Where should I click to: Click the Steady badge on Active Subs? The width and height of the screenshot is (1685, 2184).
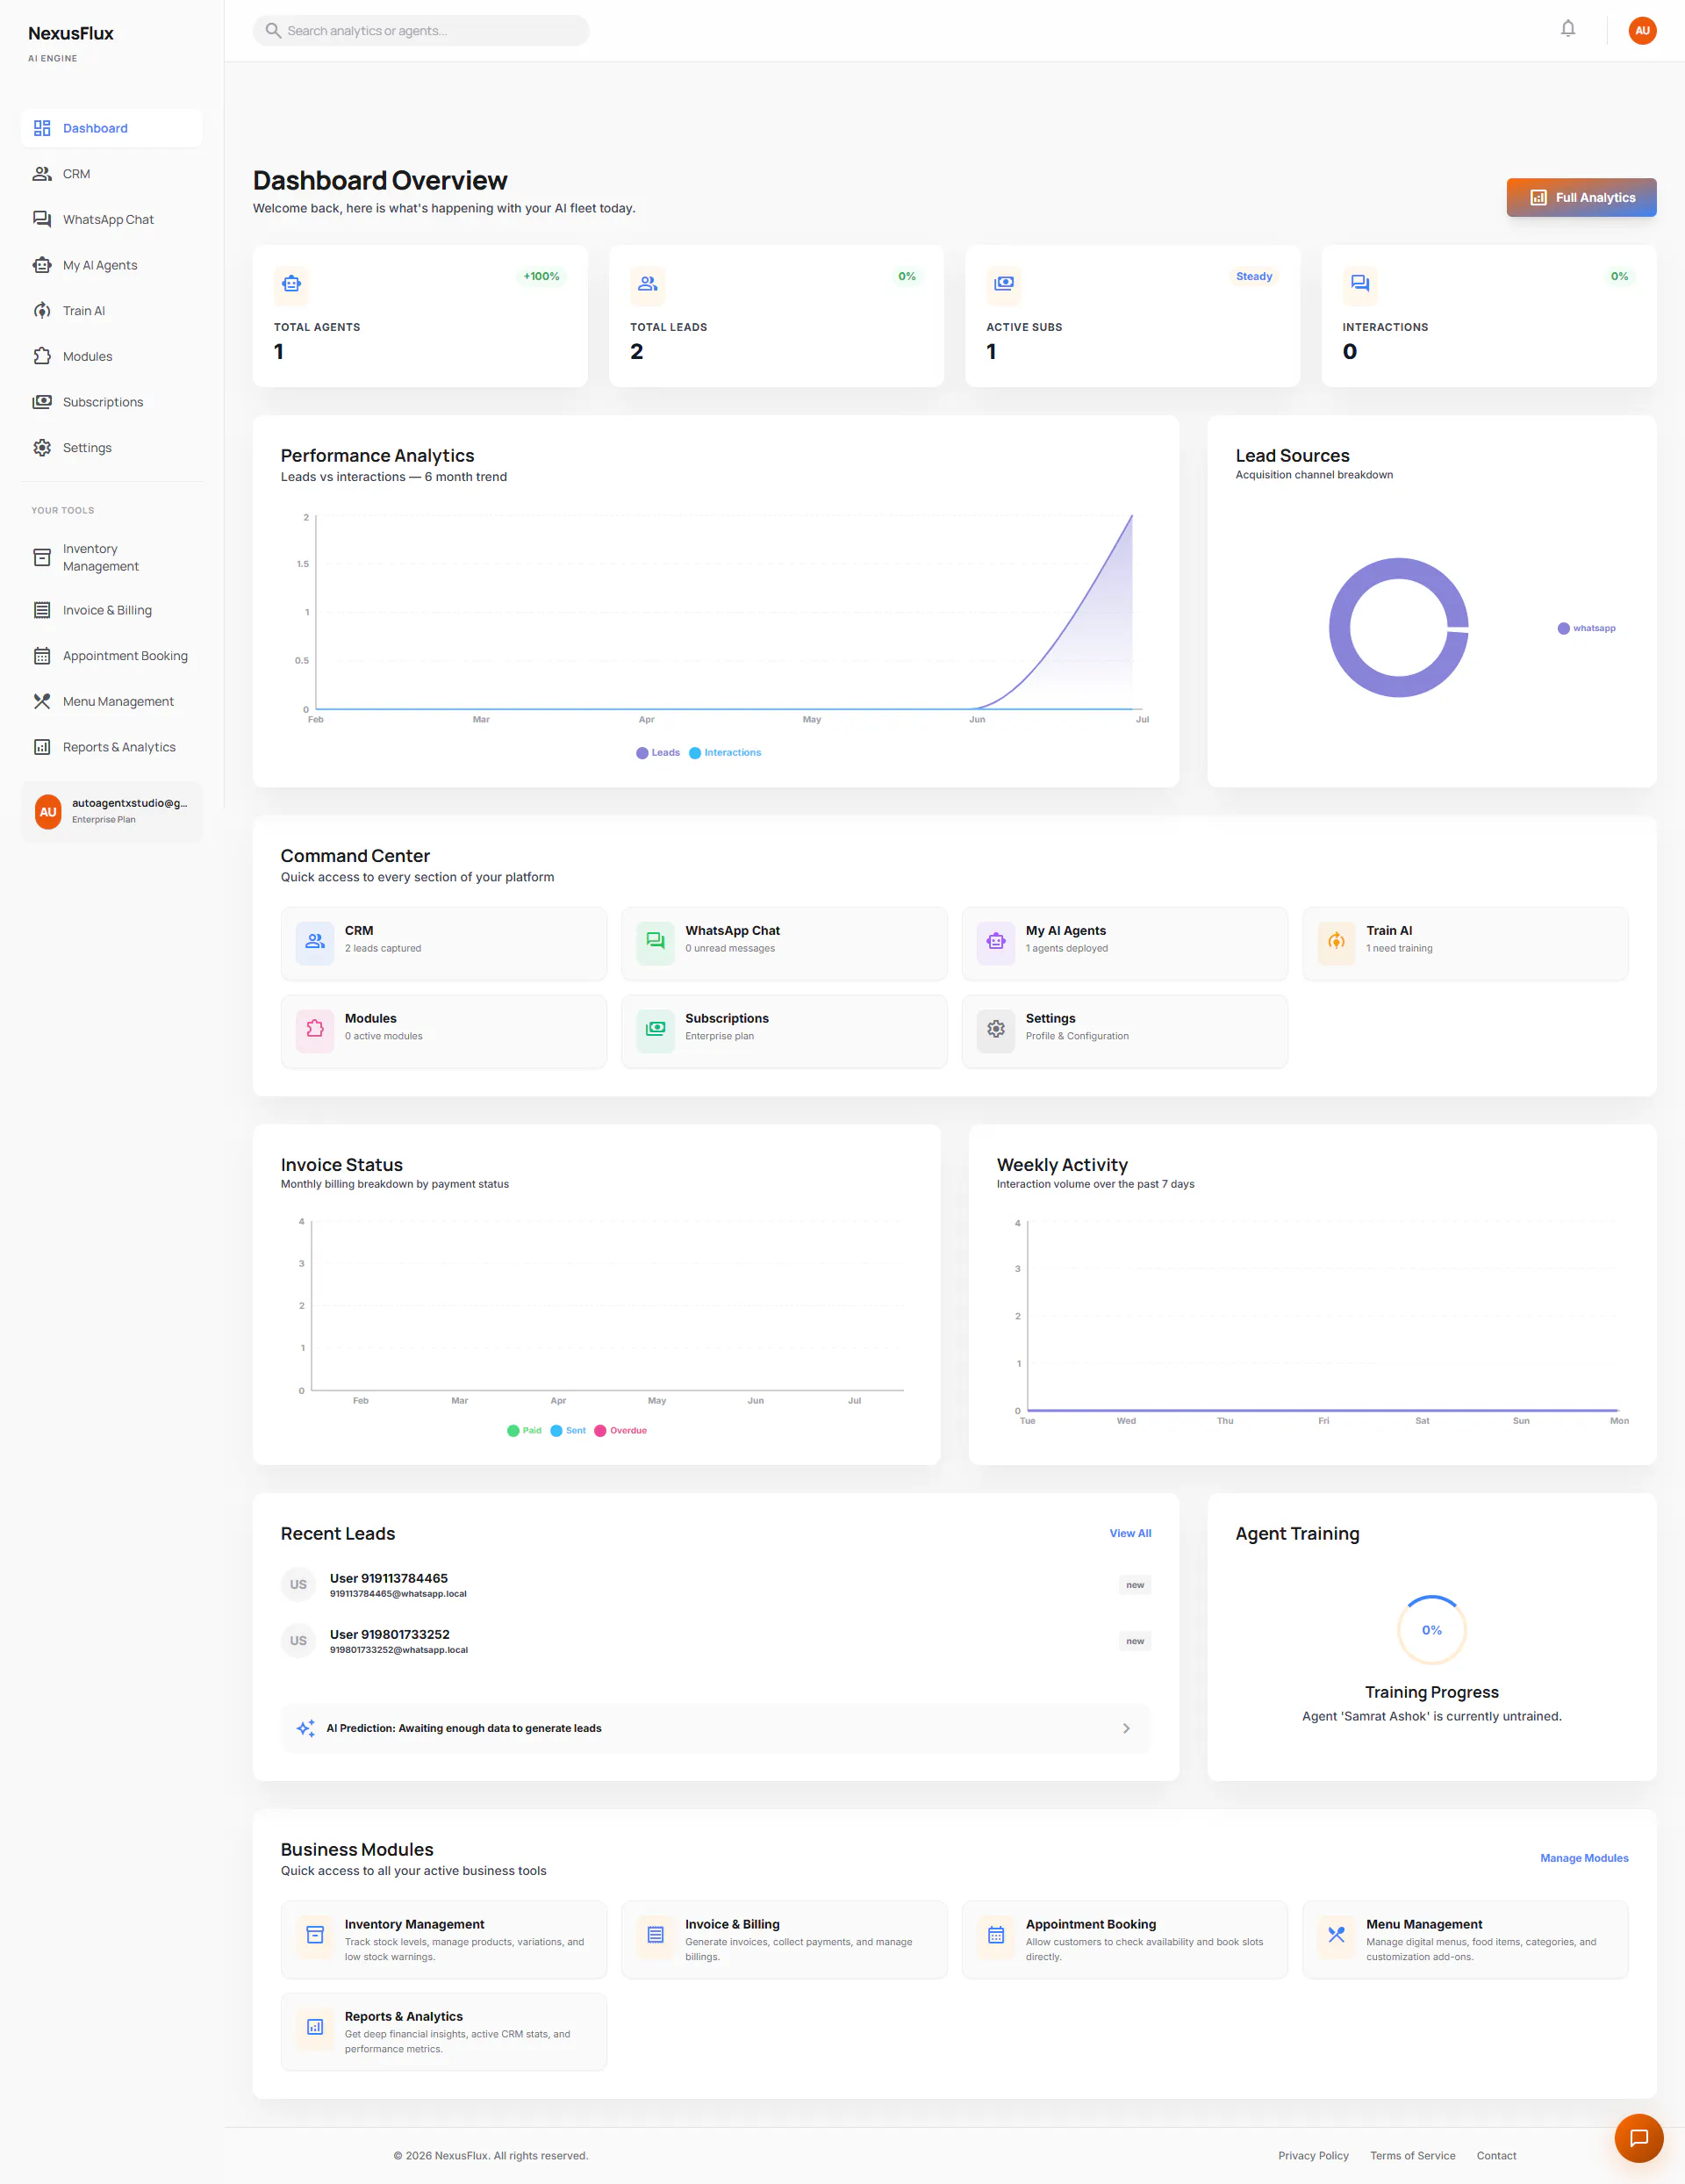[x=1254, y=277]
